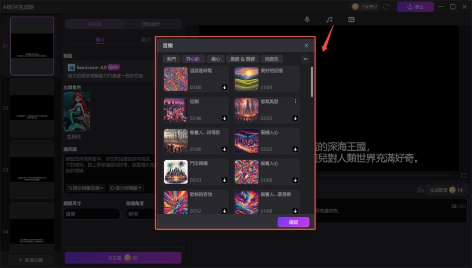Toggle fullscreen preview with the corner-bracket icon
472x268 pixels.
tap(464, 176)
